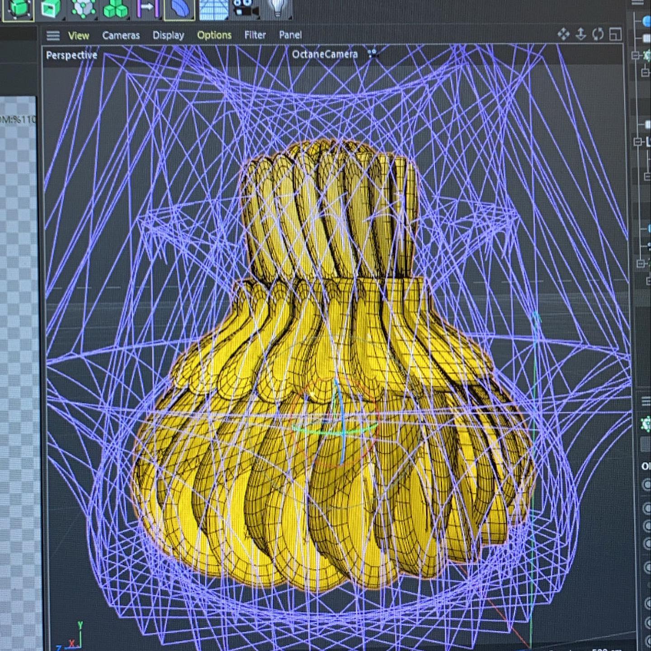Toggle the active viewport maximize icon

[x=615, y=34]
